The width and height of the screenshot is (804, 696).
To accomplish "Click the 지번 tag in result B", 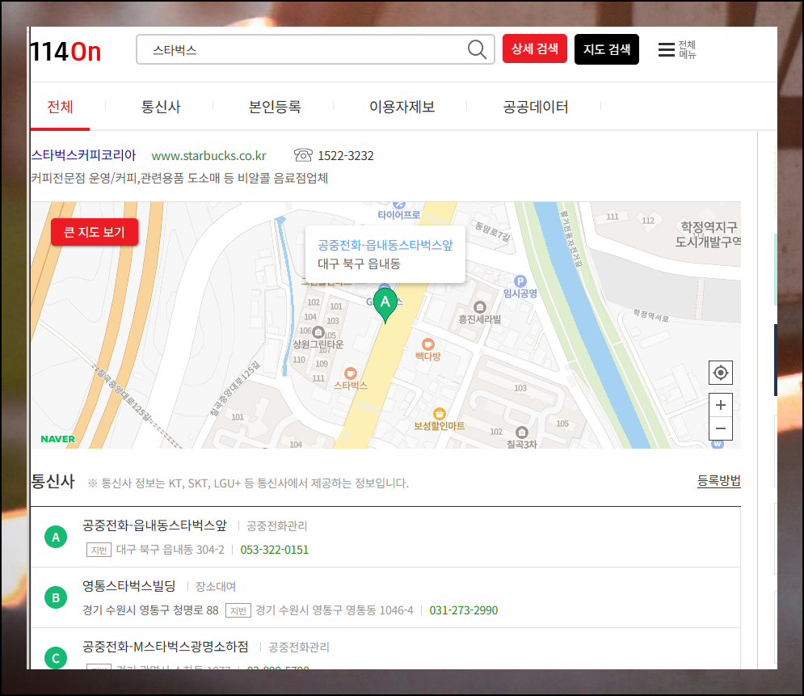I will 238,610.
